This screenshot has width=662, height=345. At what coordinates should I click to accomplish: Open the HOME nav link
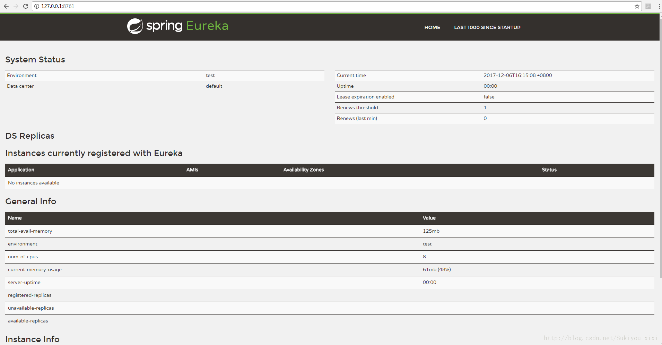(x=432, y=27)
